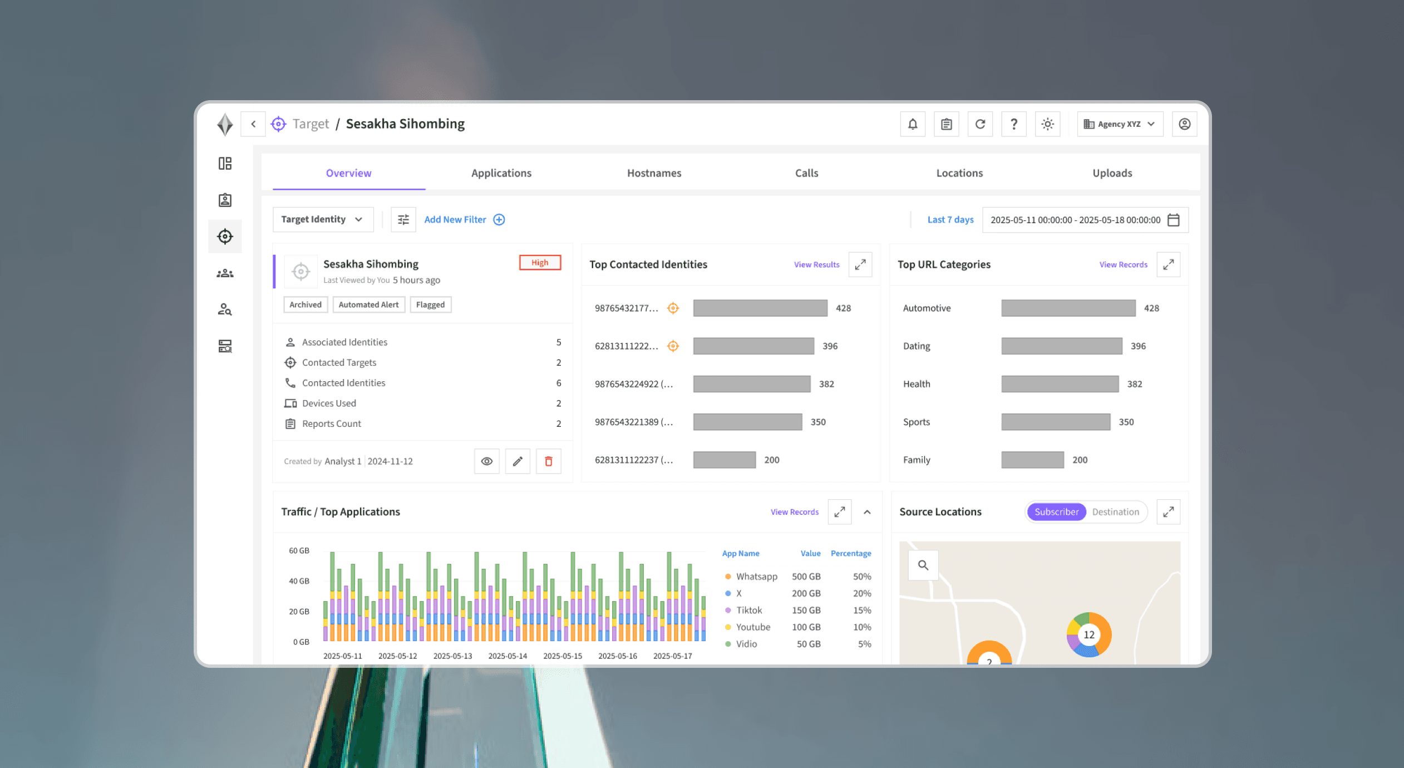Open the filter settings sliders icon

pos(403,219)
